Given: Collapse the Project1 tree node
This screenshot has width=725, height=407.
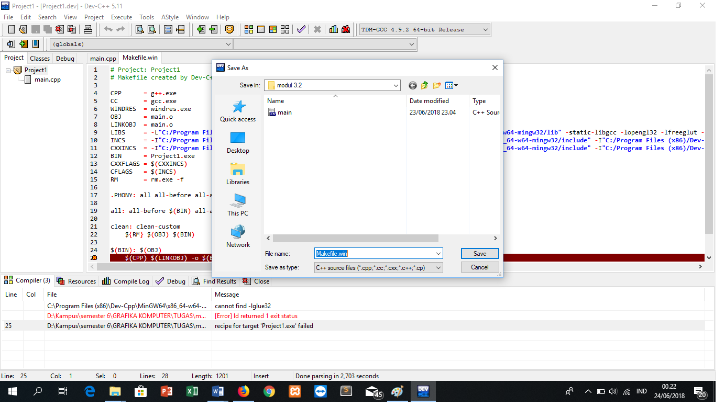Looking at the screenshot, I should pyautogui.click(x=8, y=70).
